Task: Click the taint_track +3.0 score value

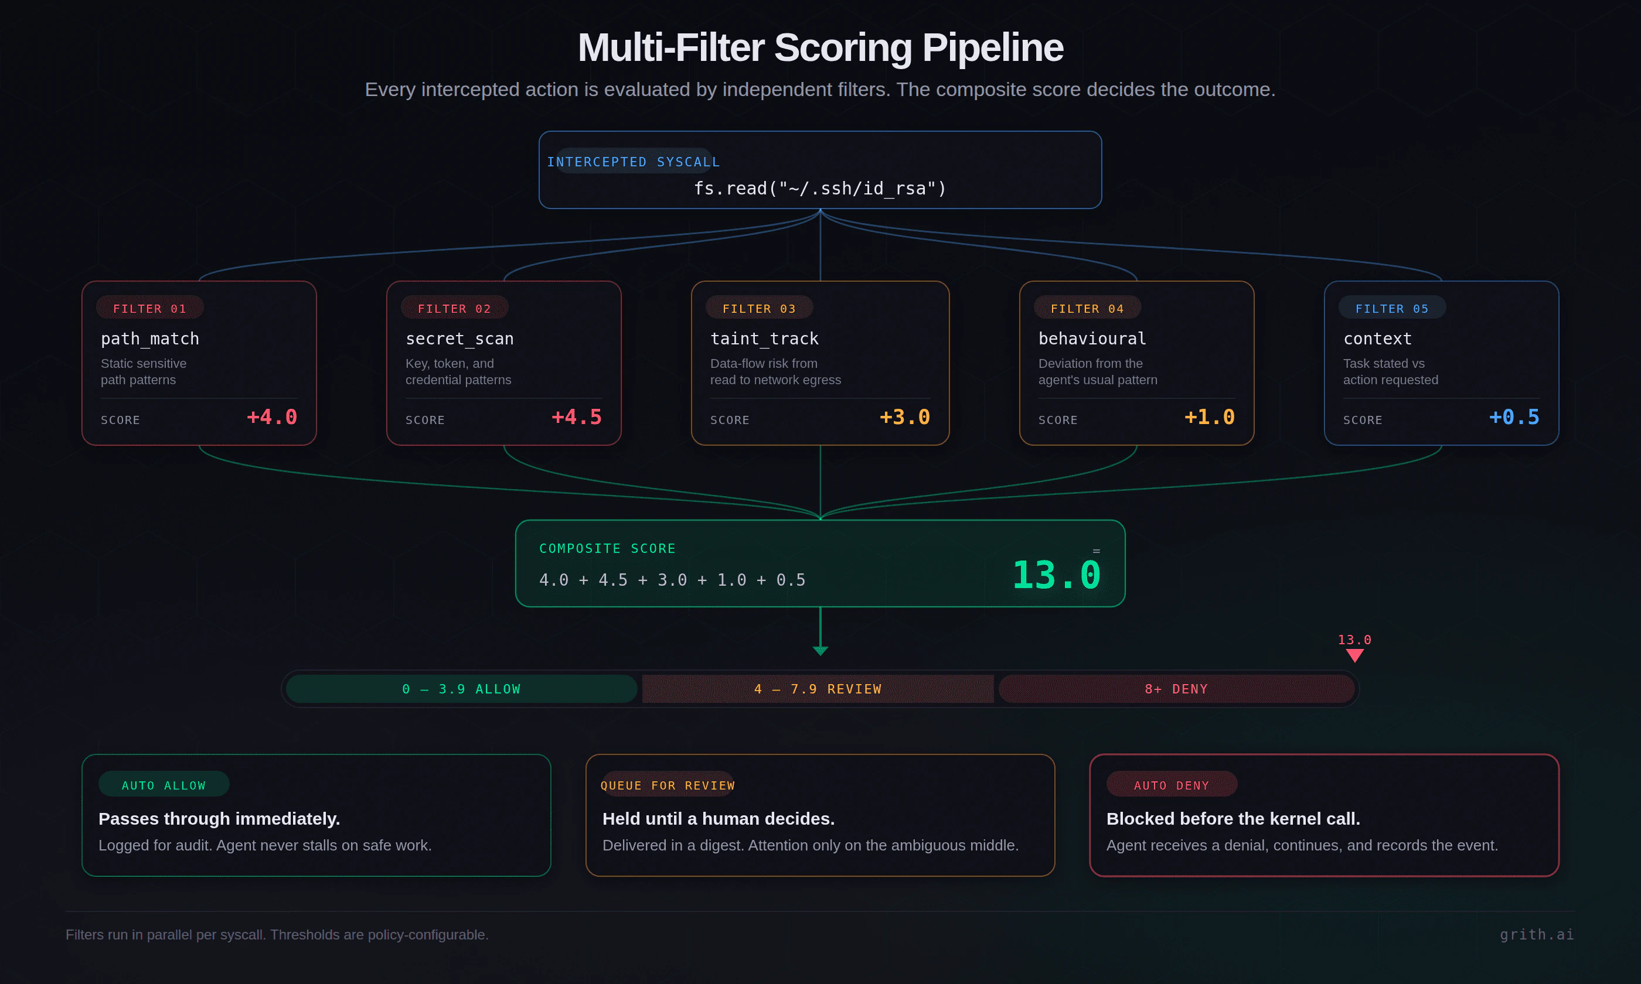Action: [905, 417]
